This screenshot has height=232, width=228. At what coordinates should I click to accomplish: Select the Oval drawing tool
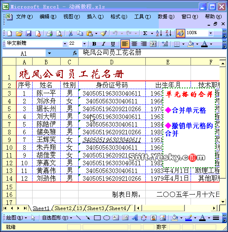(107, 218)
